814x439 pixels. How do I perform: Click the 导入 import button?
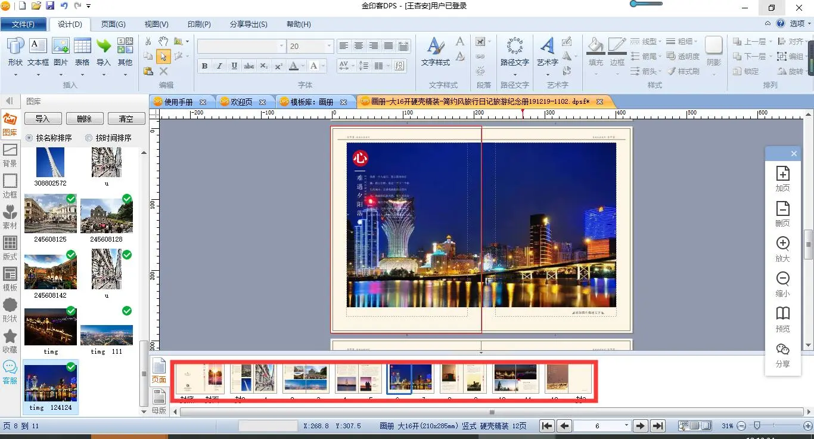pos(42,119)
